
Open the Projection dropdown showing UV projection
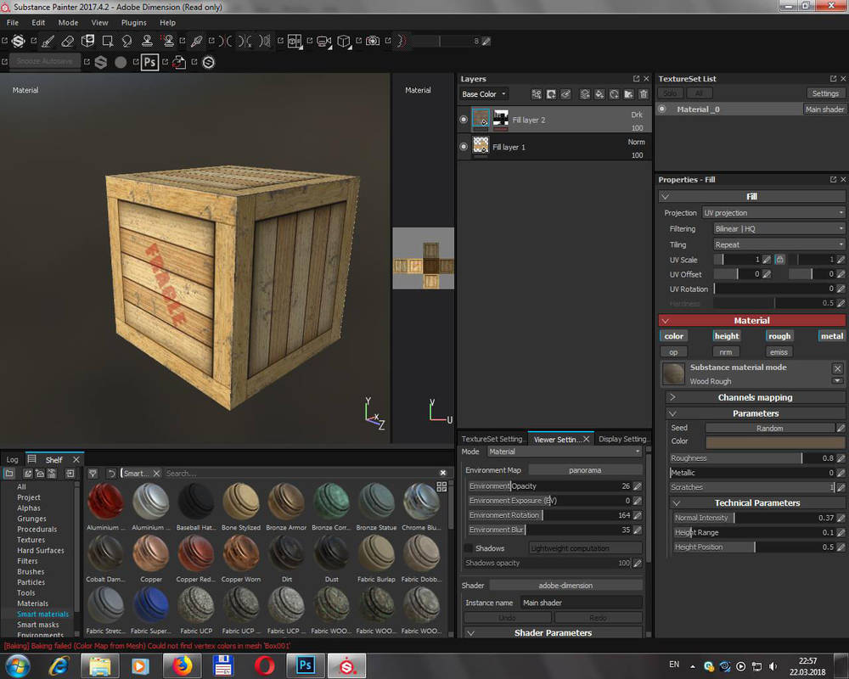click(773, 213)
